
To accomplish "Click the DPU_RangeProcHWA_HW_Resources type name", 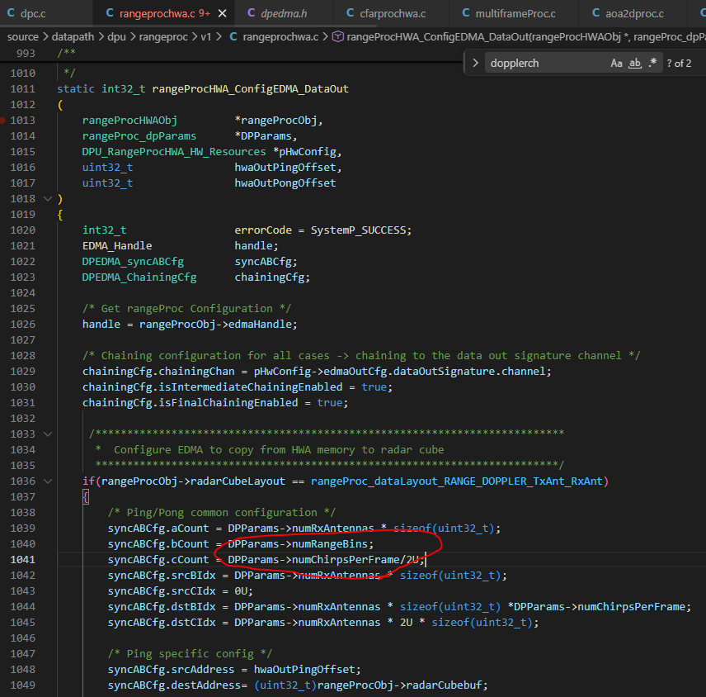I will (x=174, y=152).
